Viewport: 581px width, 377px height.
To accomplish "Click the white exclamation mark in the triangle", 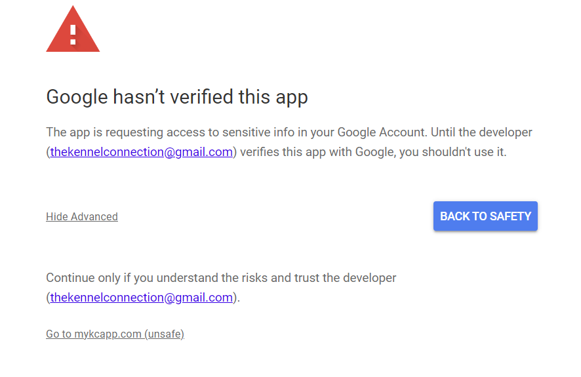I will pos(73,35).
